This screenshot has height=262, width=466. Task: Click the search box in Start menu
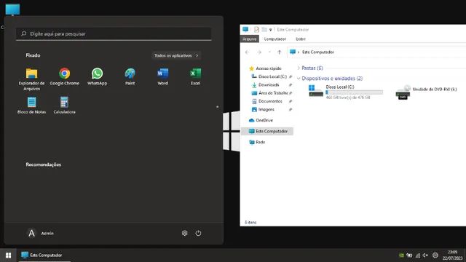[114, 34]
